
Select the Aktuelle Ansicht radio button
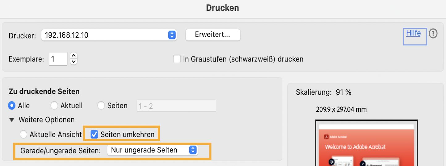coord(23,135)
